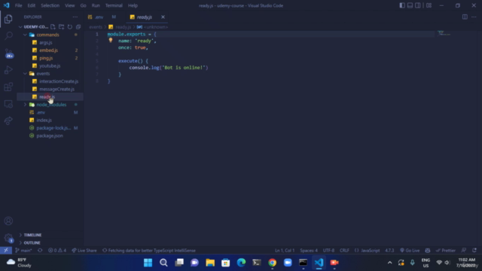Open the Extensions view
This screenshot has width=482, height=271.
coord(8,87)
